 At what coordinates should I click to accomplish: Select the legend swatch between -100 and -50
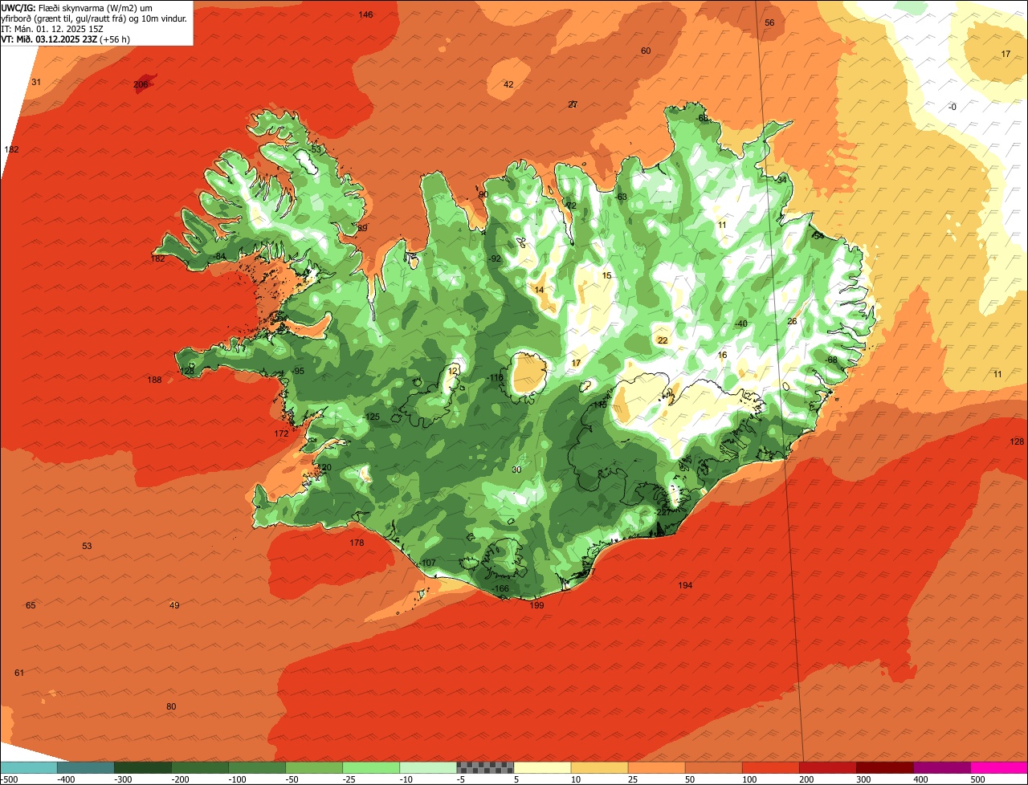point(257,767)
